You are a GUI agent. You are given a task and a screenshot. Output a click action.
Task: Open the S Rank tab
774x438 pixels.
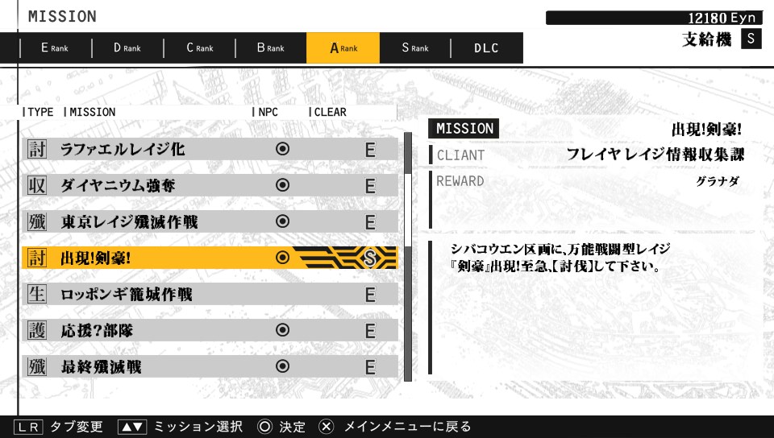click(x=414, y=48)
